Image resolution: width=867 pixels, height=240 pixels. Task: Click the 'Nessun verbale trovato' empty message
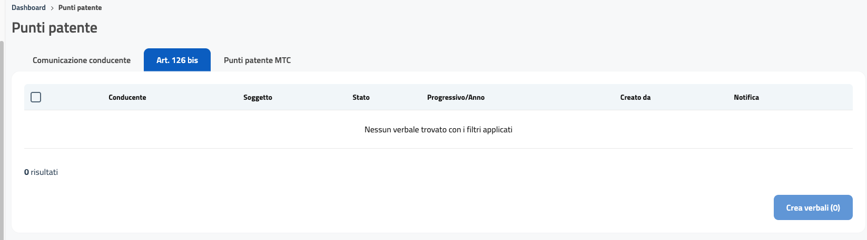click(438, 130)
